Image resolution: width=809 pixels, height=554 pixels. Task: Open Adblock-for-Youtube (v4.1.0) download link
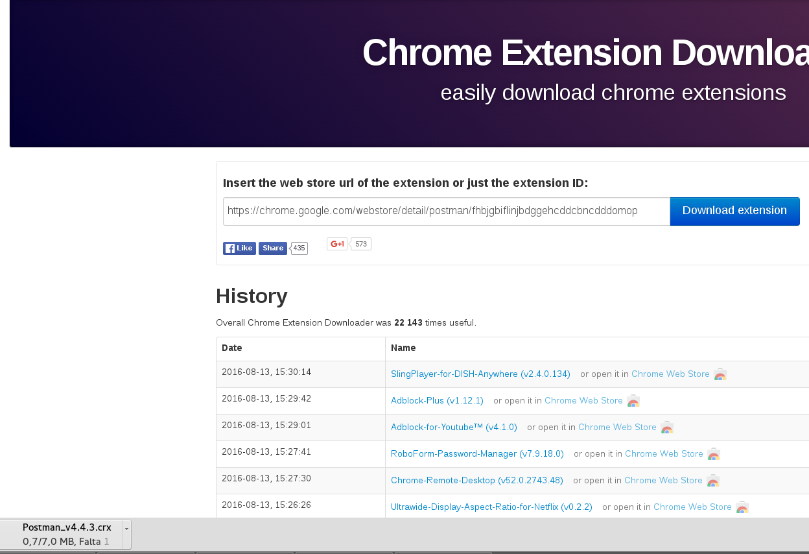click(x=454, y=428)
